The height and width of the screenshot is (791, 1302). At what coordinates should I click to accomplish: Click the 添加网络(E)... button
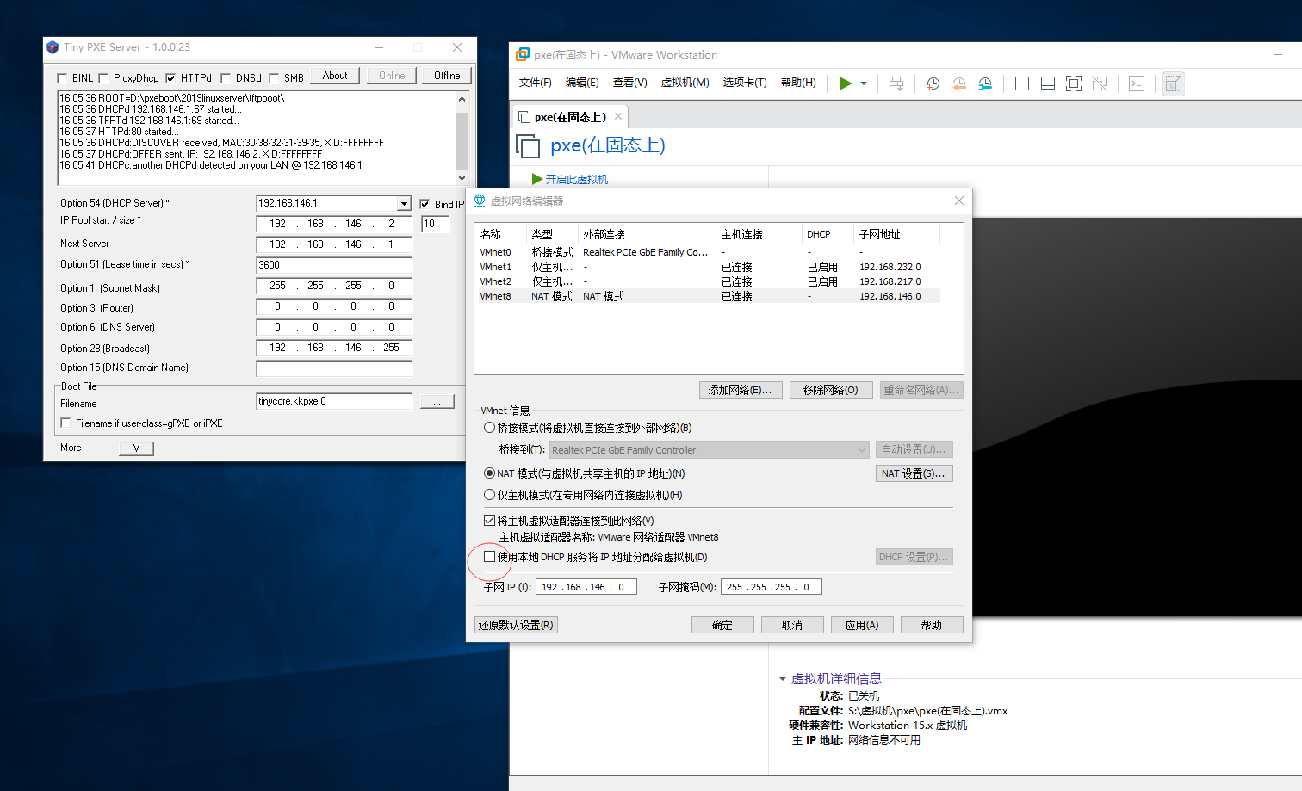(741, 390)
